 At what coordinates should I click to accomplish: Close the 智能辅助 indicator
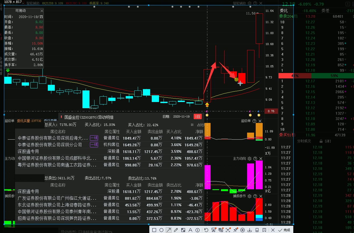click(x=260, y=3)
